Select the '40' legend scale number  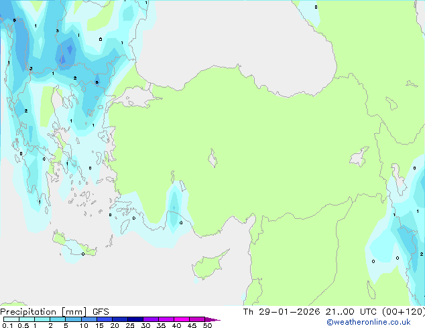tap(176, 325)
